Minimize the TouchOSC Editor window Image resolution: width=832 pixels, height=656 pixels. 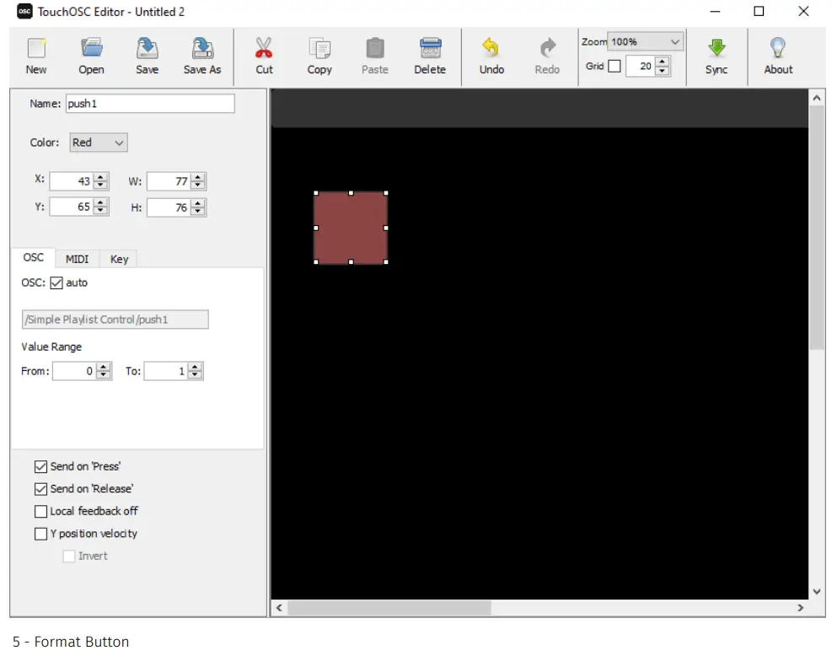tap(715, 11)
